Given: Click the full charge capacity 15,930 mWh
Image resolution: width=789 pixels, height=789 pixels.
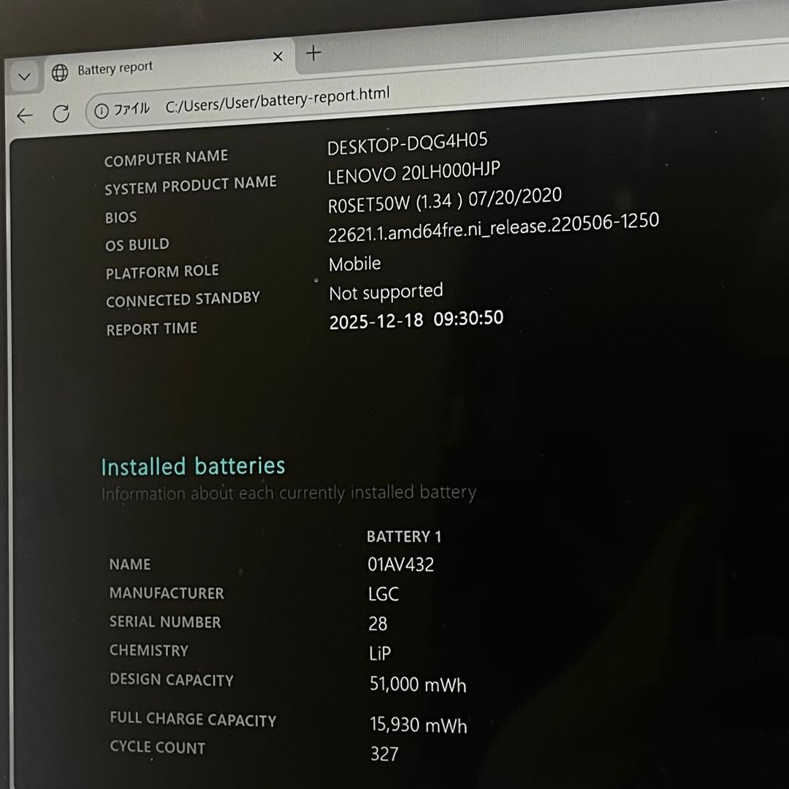Looking at the screenshot, I should [x=418, y=725].
